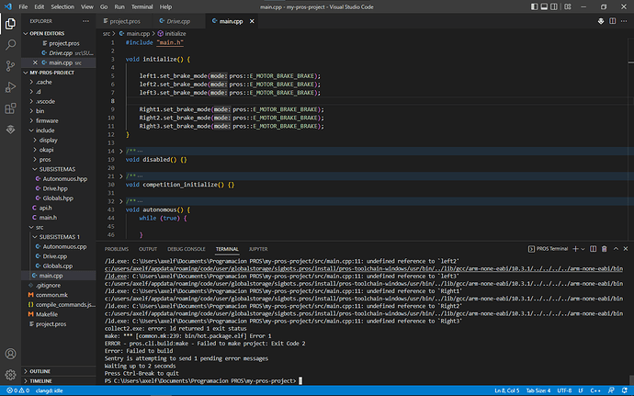Unfold the comment block at line 32

tap(121, 201)
